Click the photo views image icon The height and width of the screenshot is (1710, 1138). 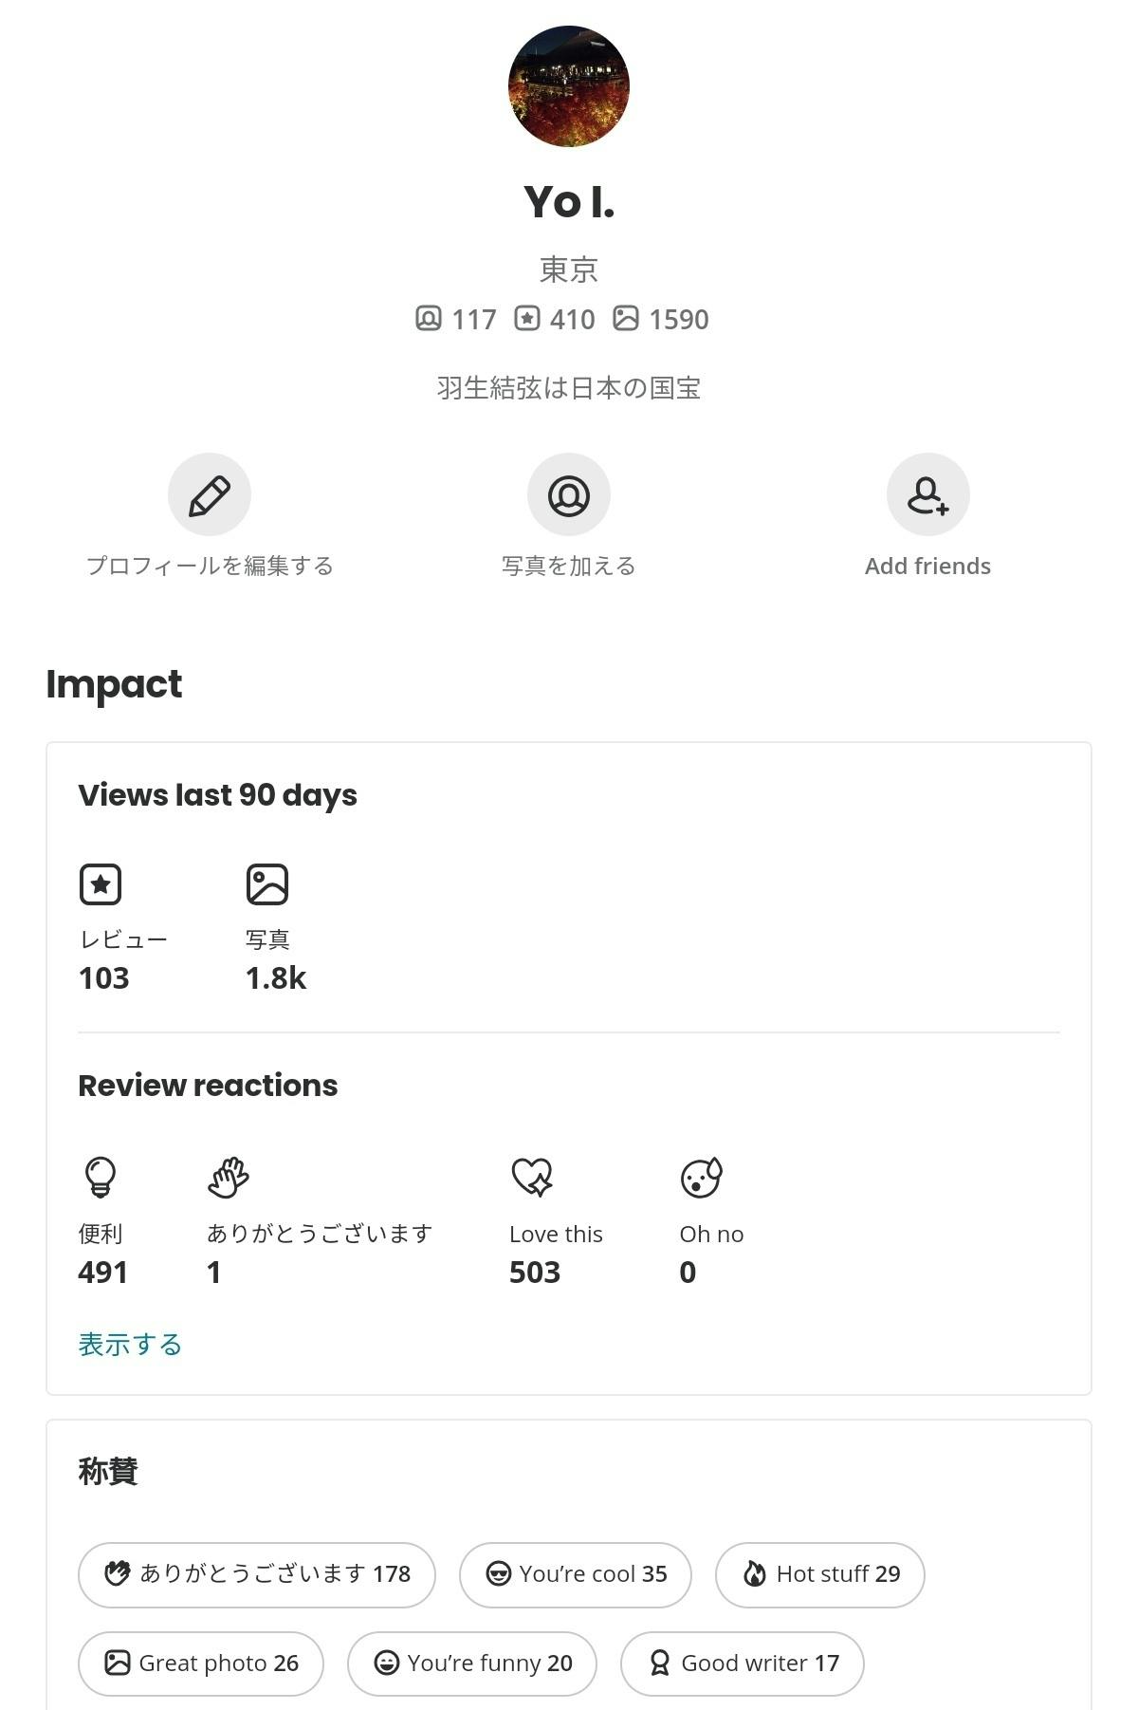click(267, 883)
